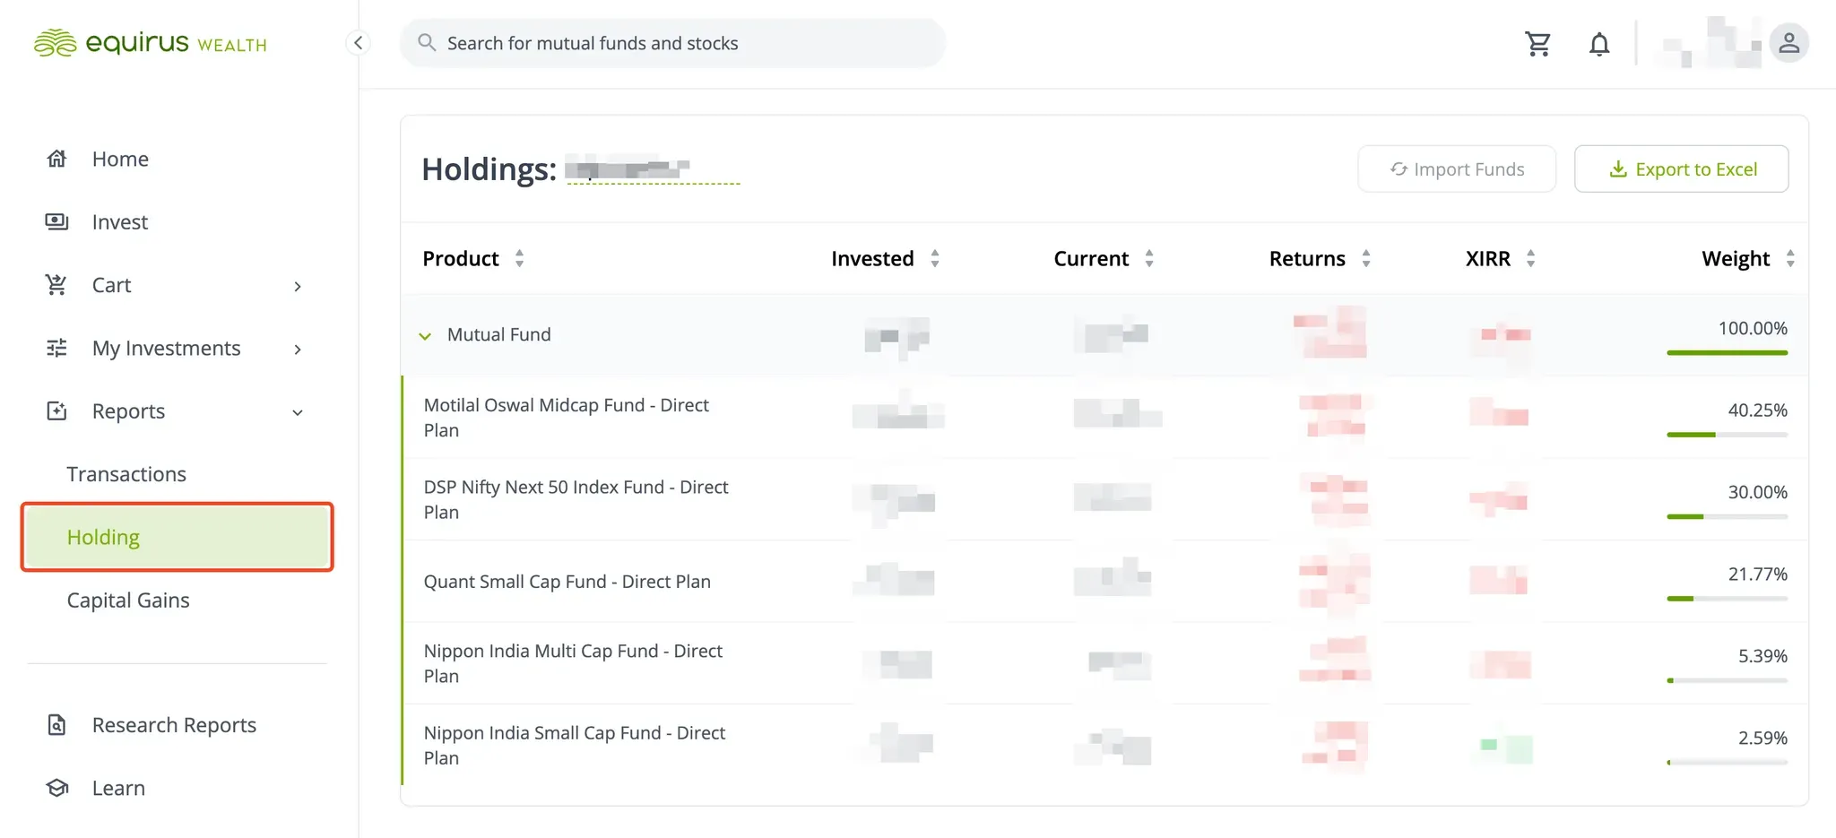Screen dimensions: 1836x838
Task: Click the Returns column header
Action: click(x=1307, y=259)
